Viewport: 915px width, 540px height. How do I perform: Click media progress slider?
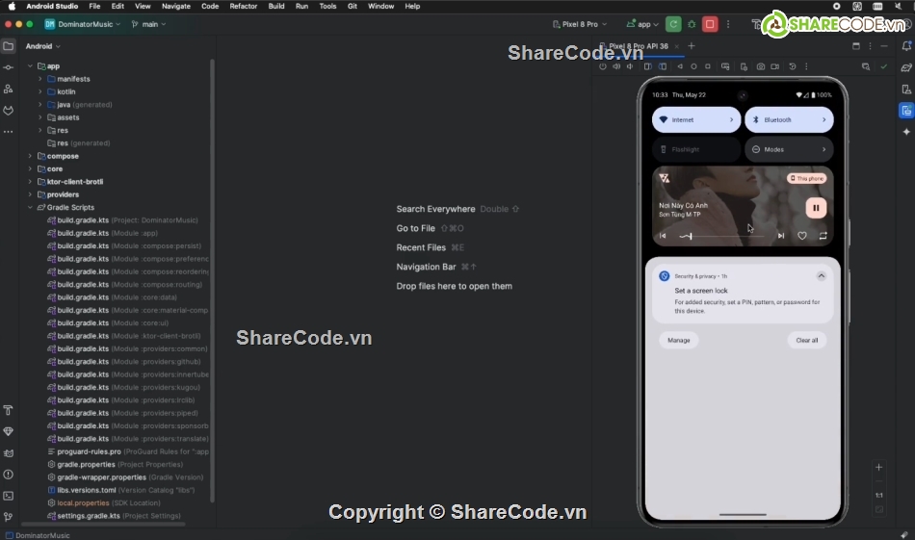pos(721,236)
